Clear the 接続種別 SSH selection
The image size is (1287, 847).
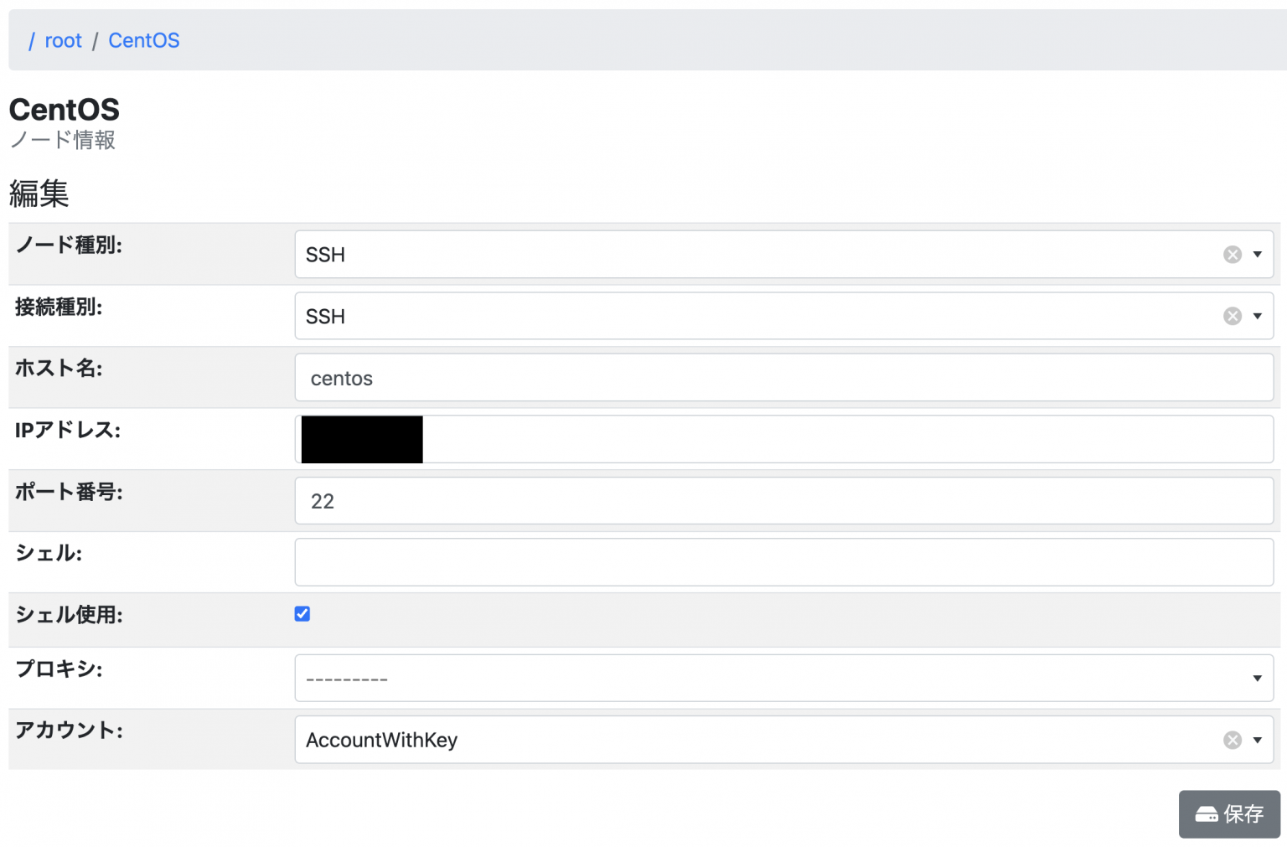click(x=1232, y=316)
